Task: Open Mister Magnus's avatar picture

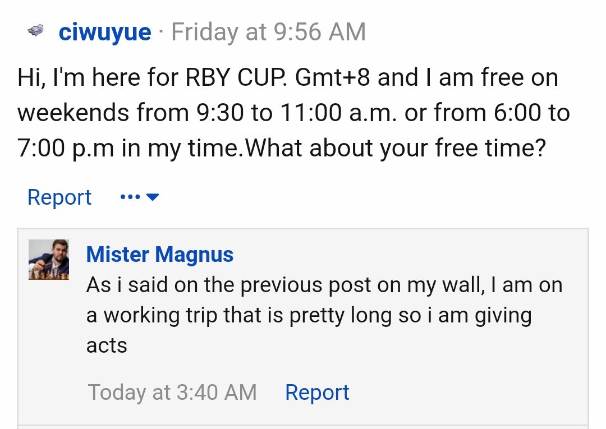Action: pyautogui.click(x=49, y=260)
